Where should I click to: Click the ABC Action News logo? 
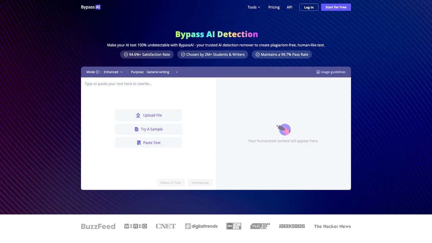(x=234, y=226)
